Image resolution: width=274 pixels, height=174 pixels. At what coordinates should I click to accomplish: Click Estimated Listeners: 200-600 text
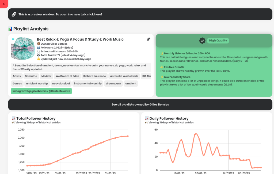(59, 51)
